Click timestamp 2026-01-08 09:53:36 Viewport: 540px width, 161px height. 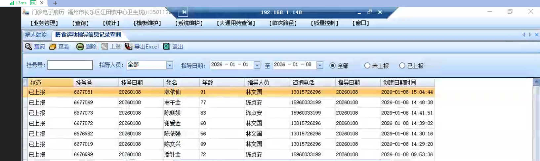[x=407, y=154]
